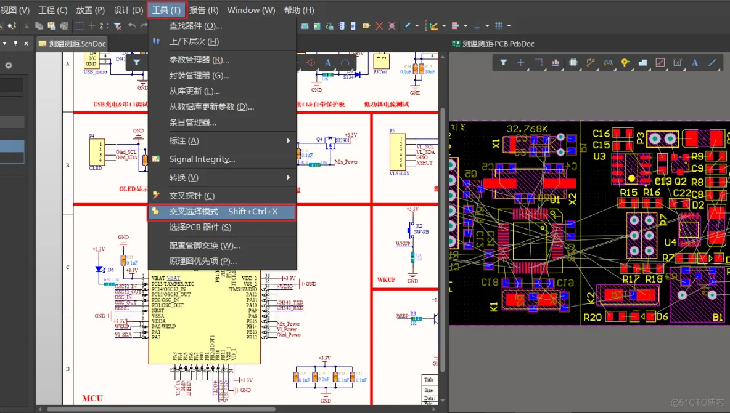Open the grid dropdown arrow
Image resolution: width=730 pixels, height=413 pixels.
509,26
